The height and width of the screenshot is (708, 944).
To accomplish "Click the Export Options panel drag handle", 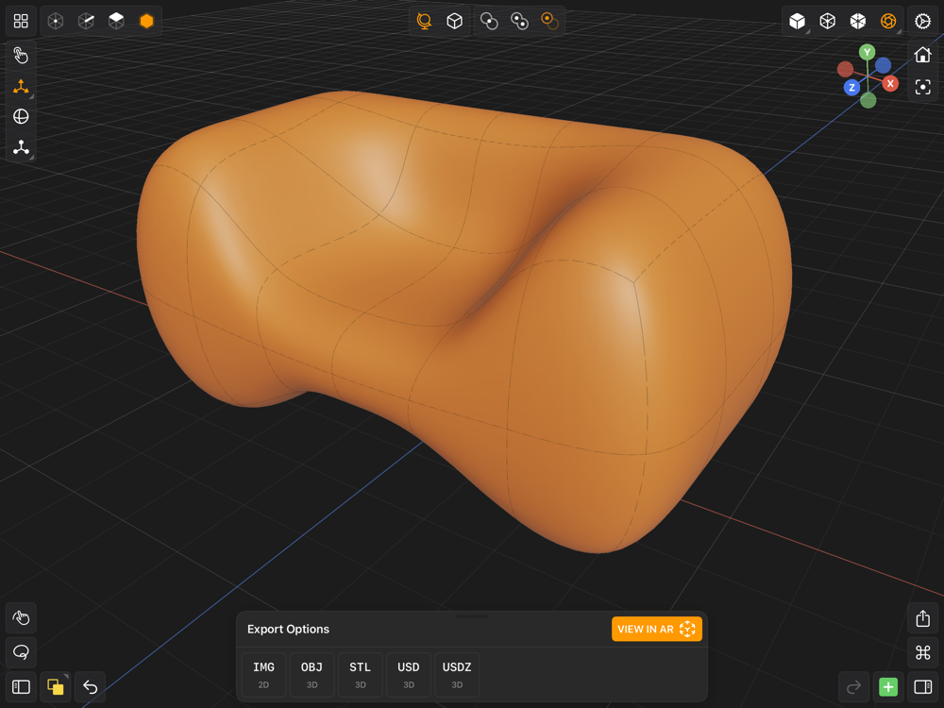I will [x=472, y=615].
